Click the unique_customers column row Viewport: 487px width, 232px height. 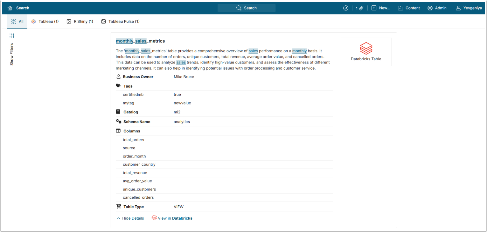(225, 189)
